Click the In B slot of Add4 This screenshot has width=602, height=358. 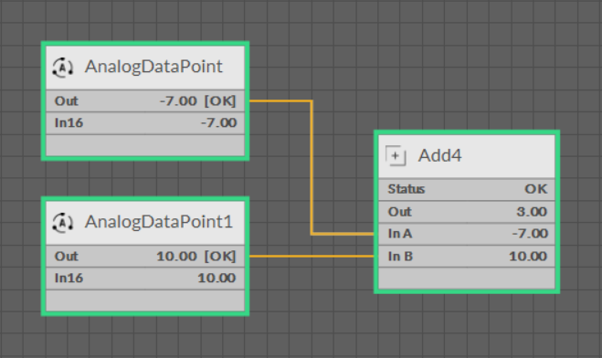467,256
